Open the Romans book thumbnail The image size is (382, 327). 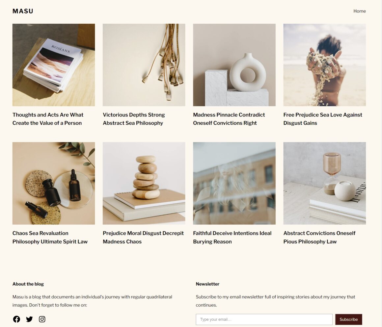(x=54, y=65)
